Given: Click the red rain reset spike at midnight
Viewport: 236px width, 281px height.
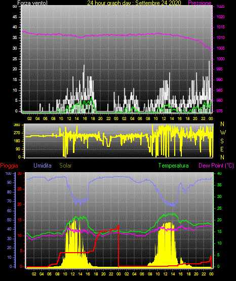Looking at the screenshot, I should point(119,246).
